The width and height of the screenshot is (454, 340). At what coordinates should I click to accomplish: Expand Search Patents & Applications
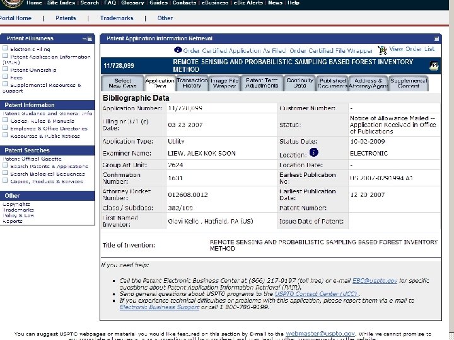click(5, 165)
